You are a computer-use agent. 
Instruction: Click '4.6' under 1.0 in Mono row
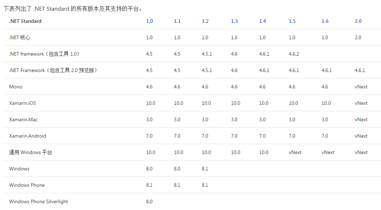pos(149,87)
